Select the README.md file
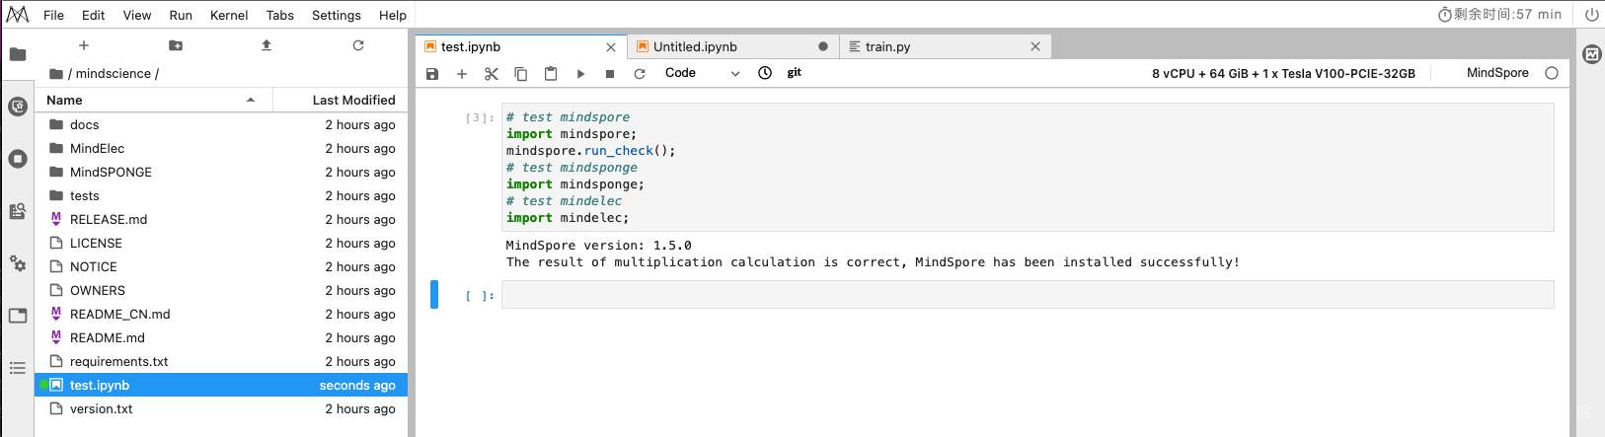 [221, 337]
